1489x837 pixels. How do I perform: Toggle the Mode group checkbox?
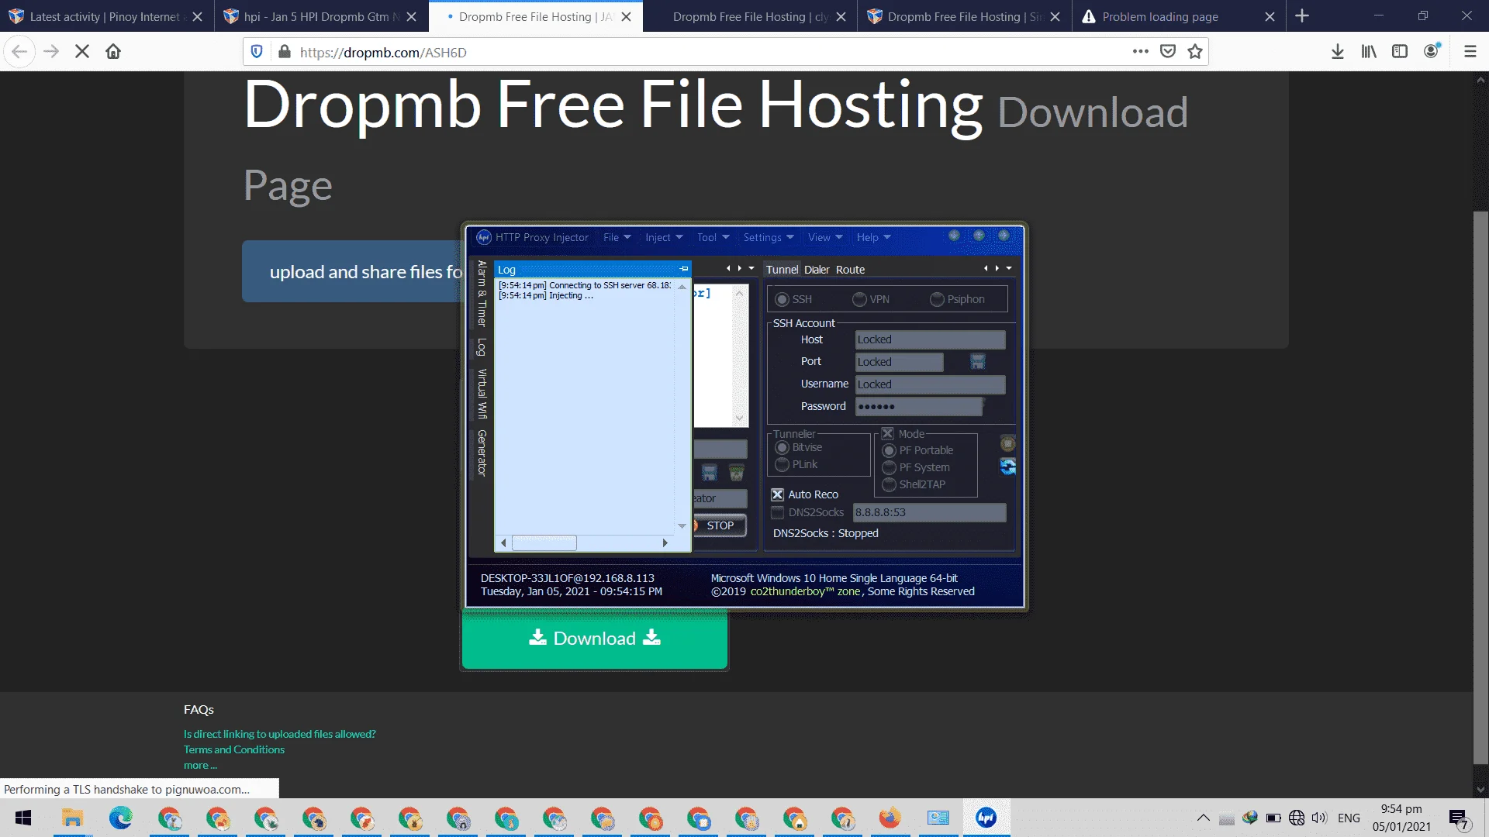click(x=887, y=433)
